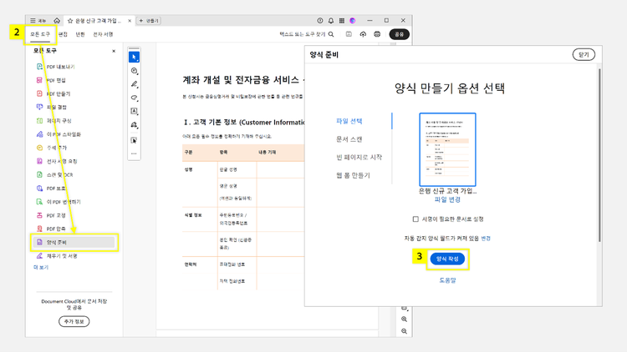This screenshot has width=627, height=352.
Task: Click the cloud upload icon
Action: click(x=363, y=34)
